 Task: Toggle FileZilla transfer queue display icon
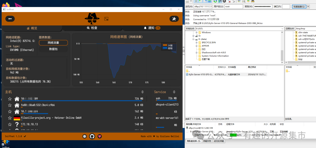coord(209,1)
